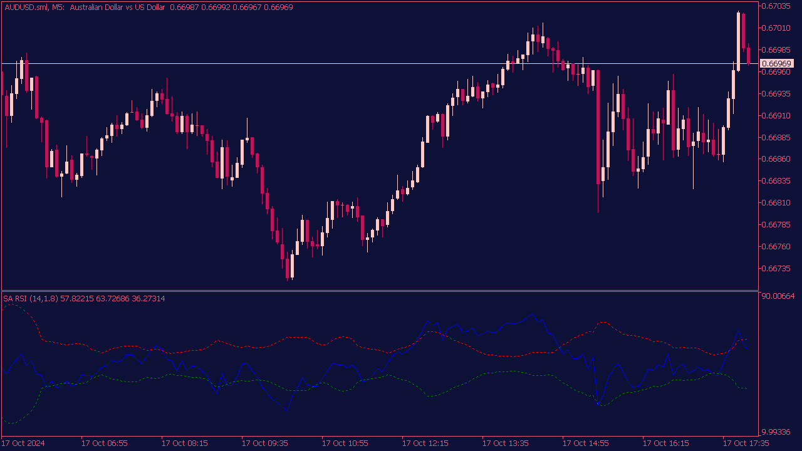The width and height of the screenshot is (802, 451).
Task: Click indicator scale value 90.00664
Action: pos(778,296)
